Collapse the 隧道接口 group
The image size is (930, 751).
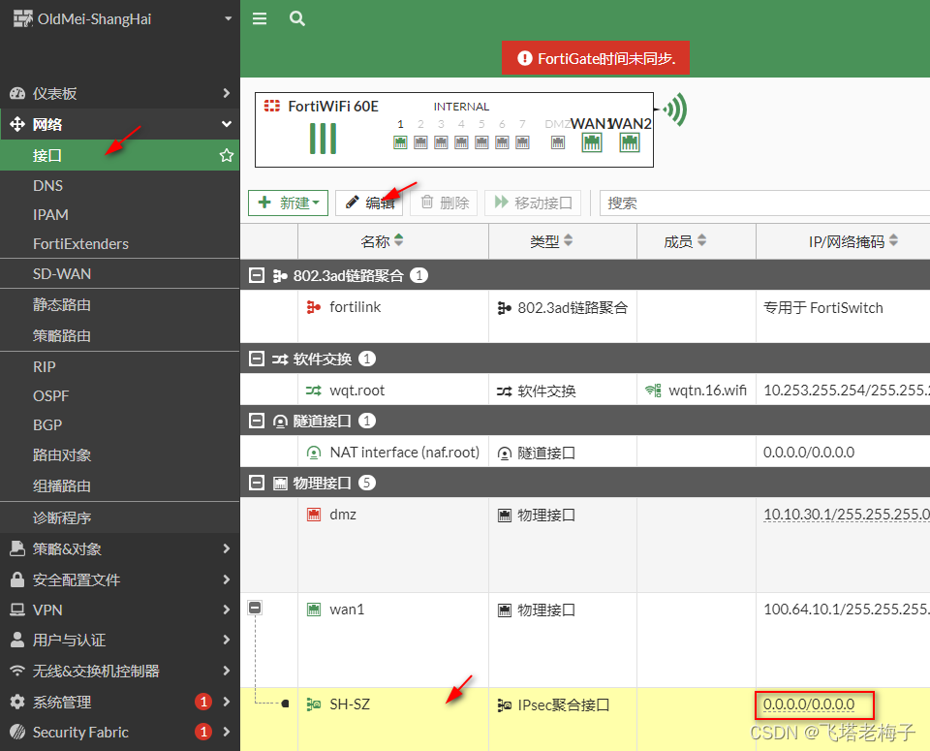pyautogui.click(x=256, y=421)
